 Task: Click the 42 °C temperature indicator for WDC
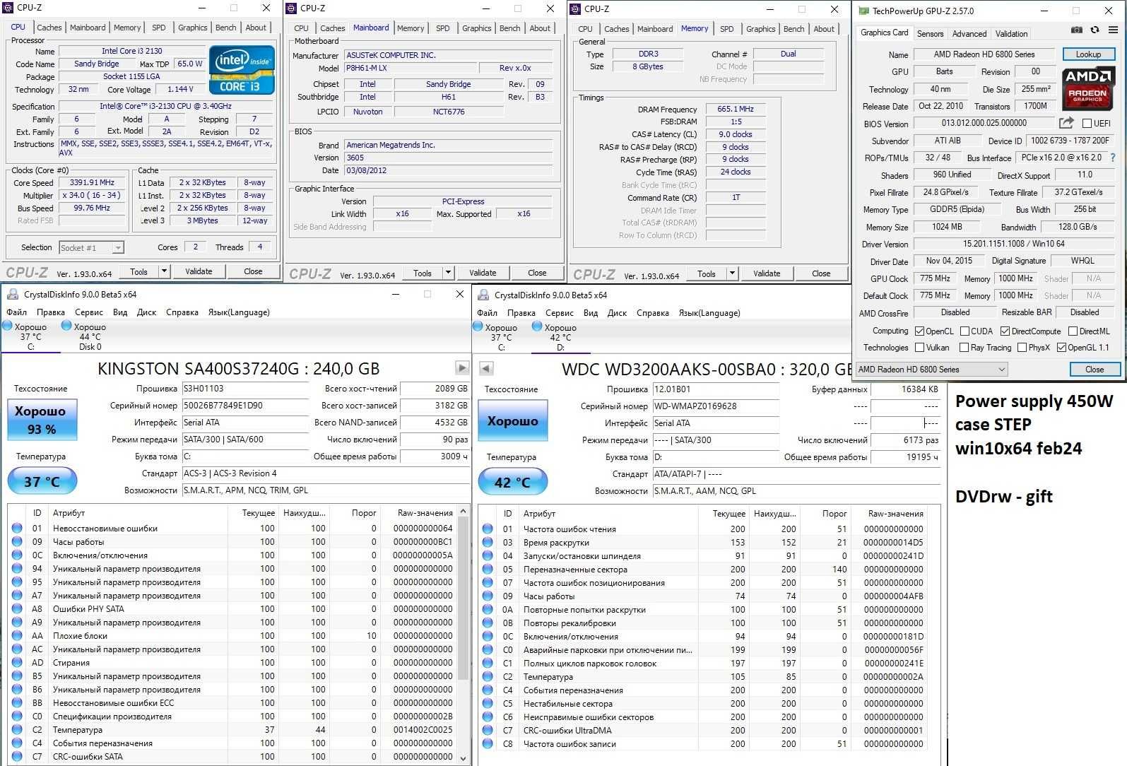pyautogui.click(x=513, y=482)
